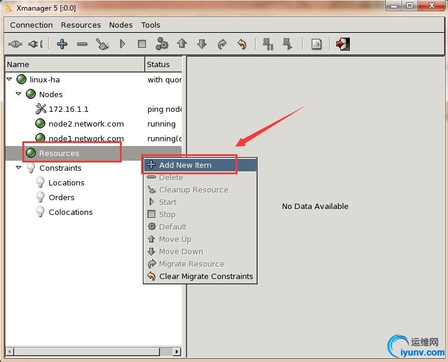Select the linux-ha cluster row

tap(93, 79)
